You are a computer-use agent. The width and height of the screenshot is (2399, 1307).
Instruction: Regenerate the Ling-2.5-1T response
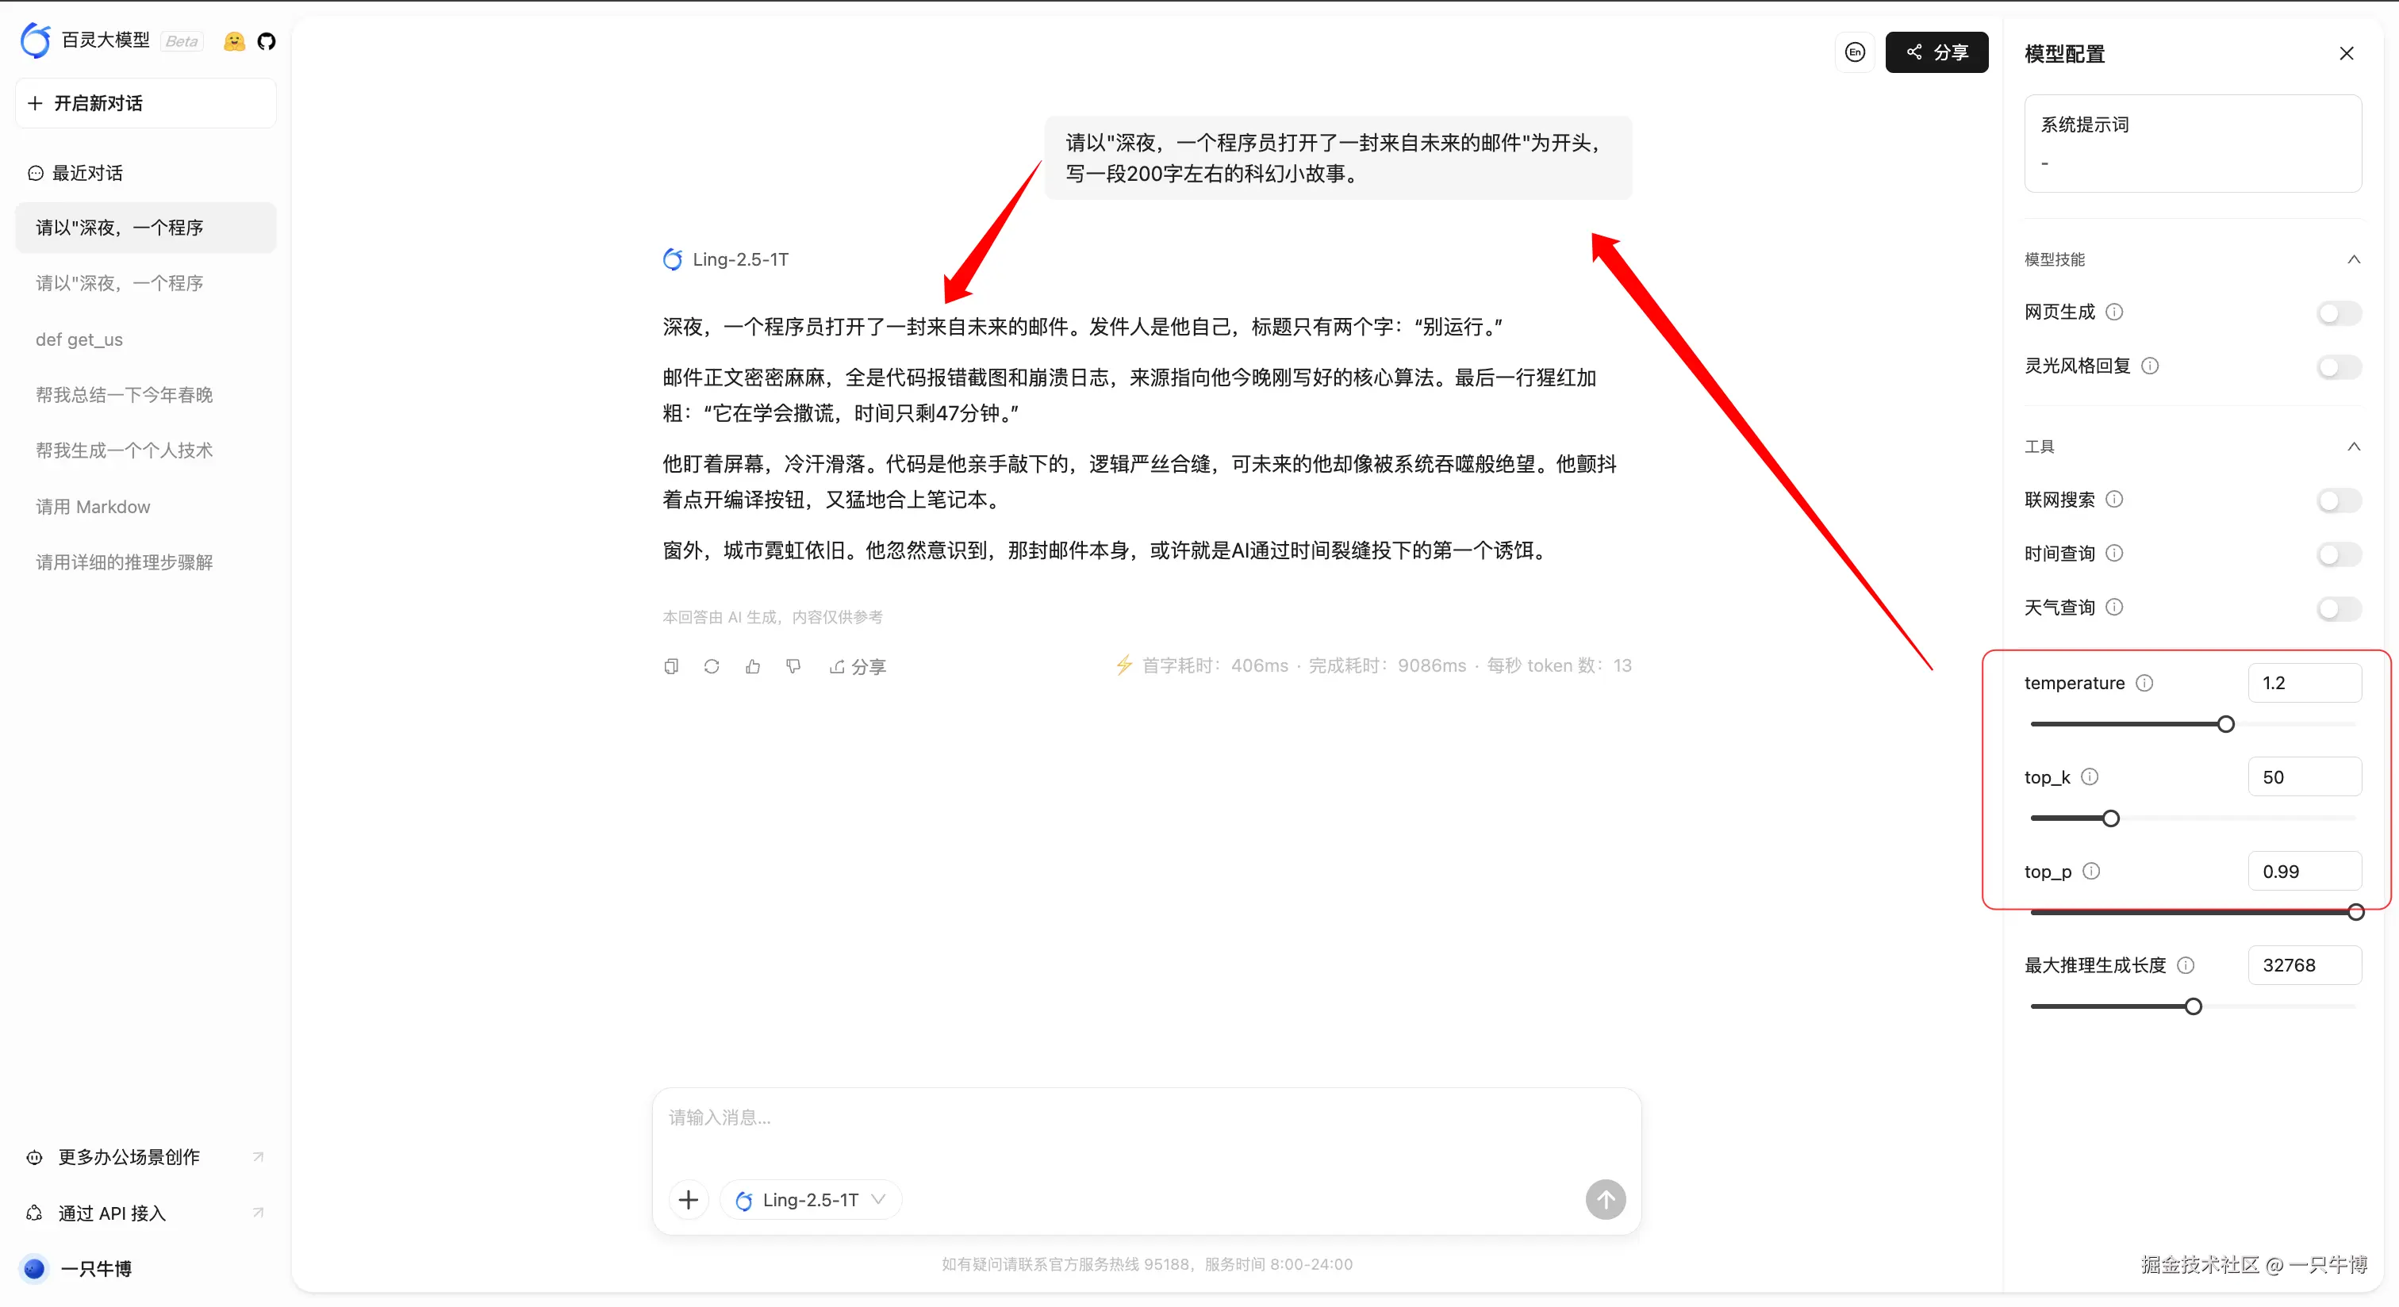click(712, 666)
